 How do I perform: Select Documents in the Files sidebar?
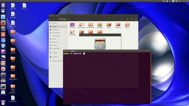click(58, 33)
